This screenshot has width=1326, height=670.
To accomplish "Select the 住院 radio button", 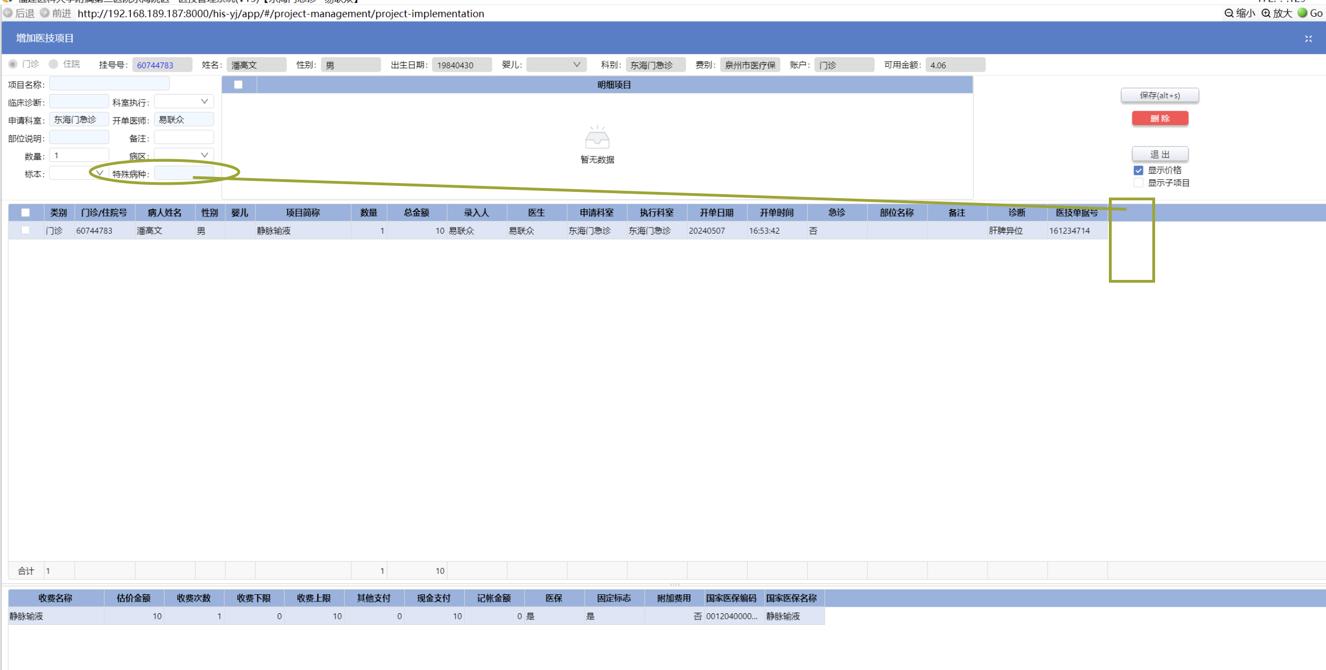I will [53, 65].
